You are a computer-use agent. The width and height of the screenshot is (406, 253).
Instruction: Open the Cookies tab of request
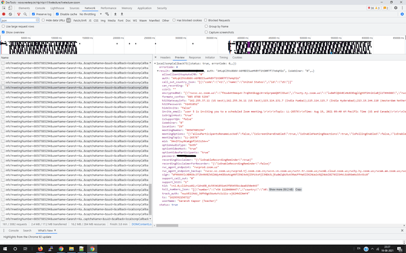pos(237,58)
